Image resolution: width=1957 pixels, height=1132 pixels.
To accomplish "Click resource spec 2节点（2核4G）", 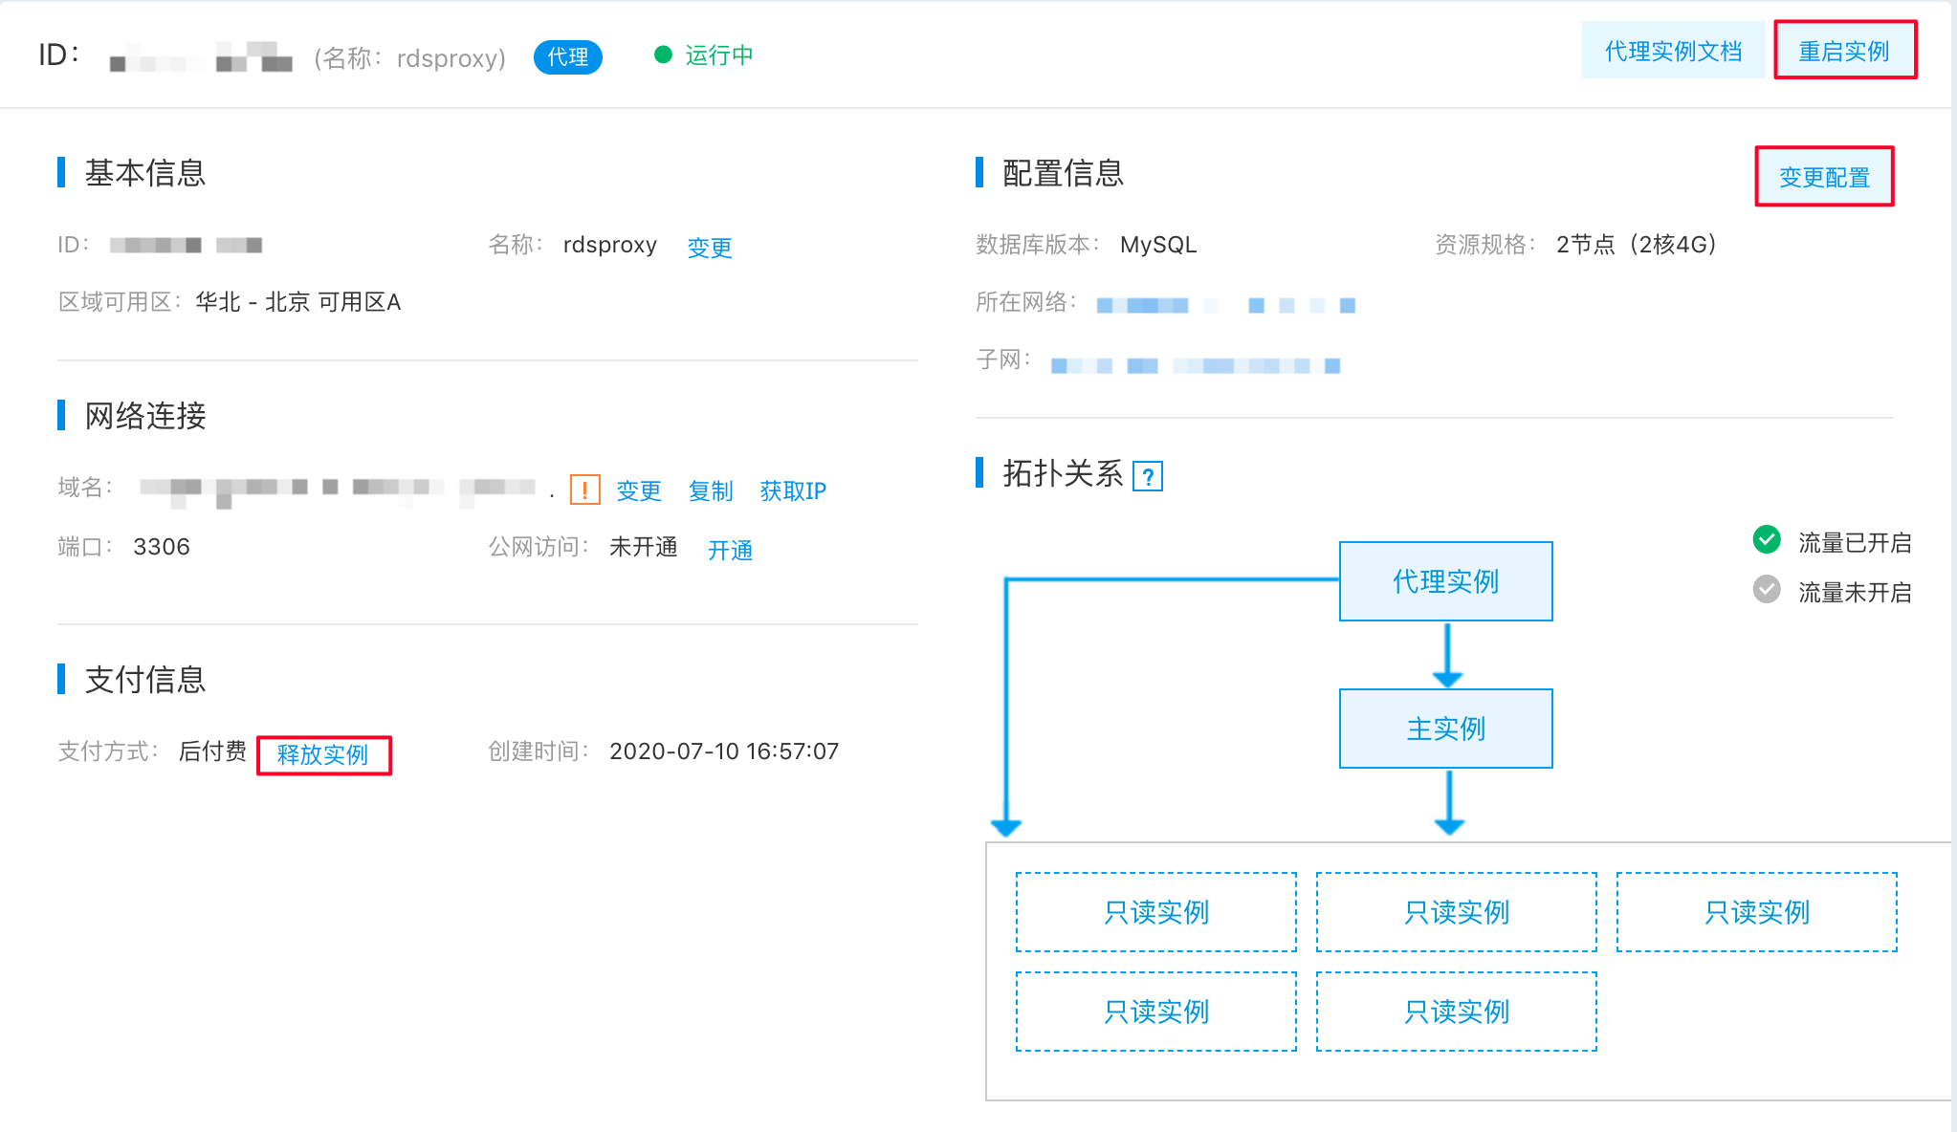I will point(1638,245).
